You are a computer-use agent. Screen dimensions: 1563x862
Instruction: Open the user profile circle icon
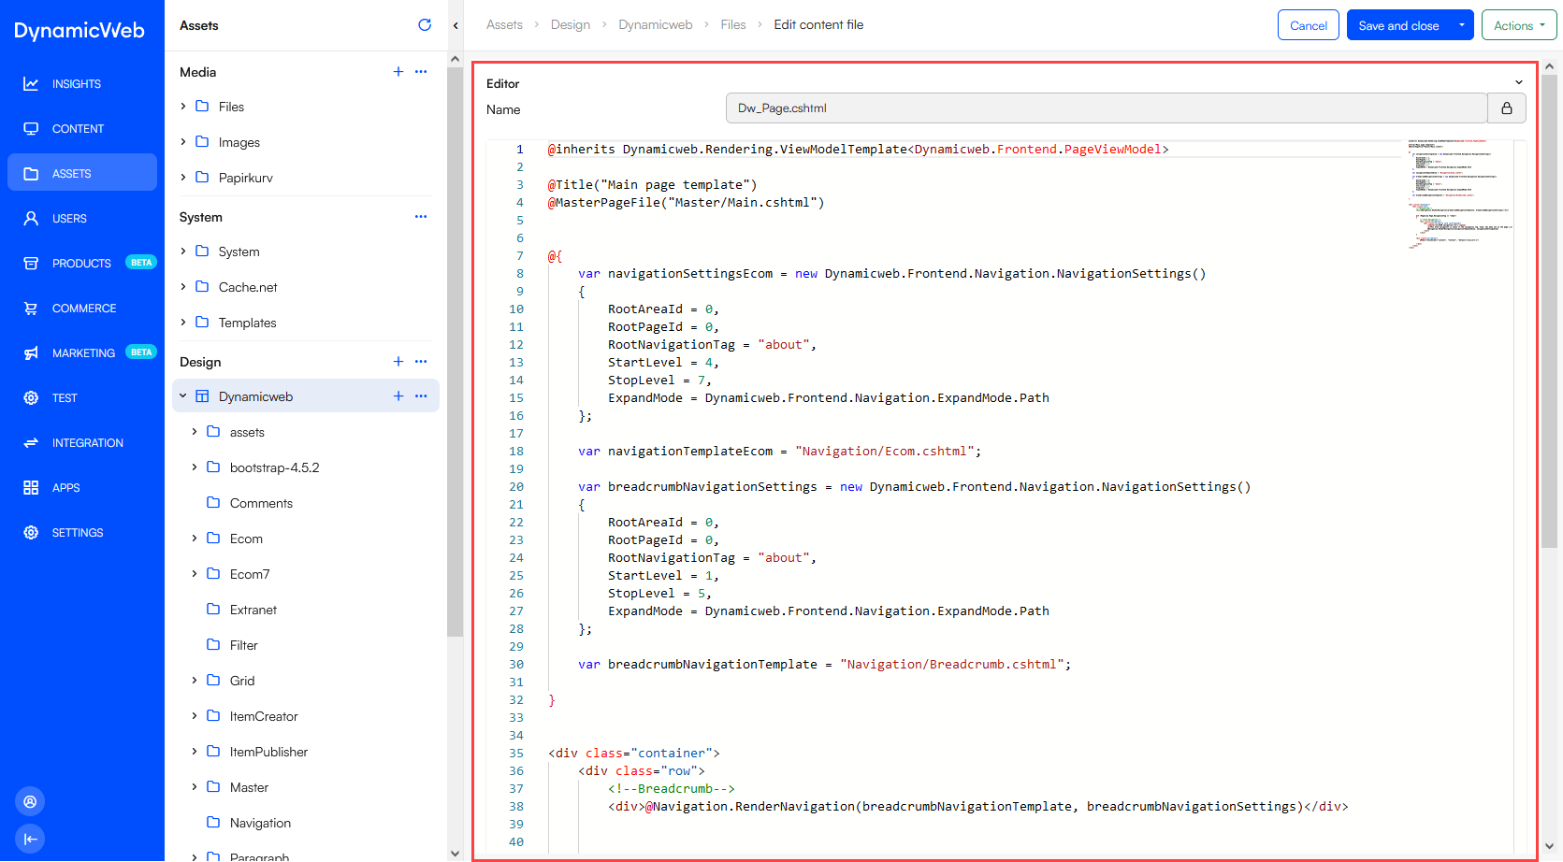click(30, 801)
